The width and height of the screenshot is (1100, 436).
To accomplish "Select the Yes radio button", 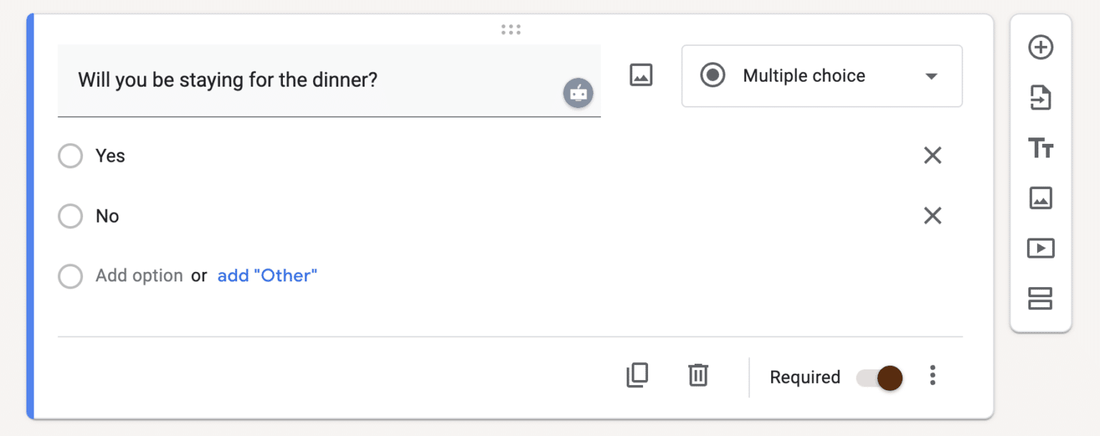I will pos(70,155).
